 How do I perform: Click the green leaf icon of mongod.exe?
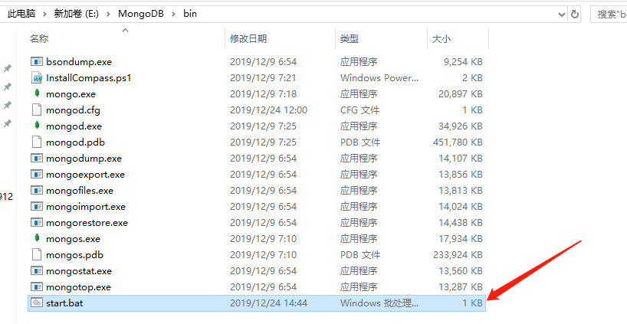[37, 126]
